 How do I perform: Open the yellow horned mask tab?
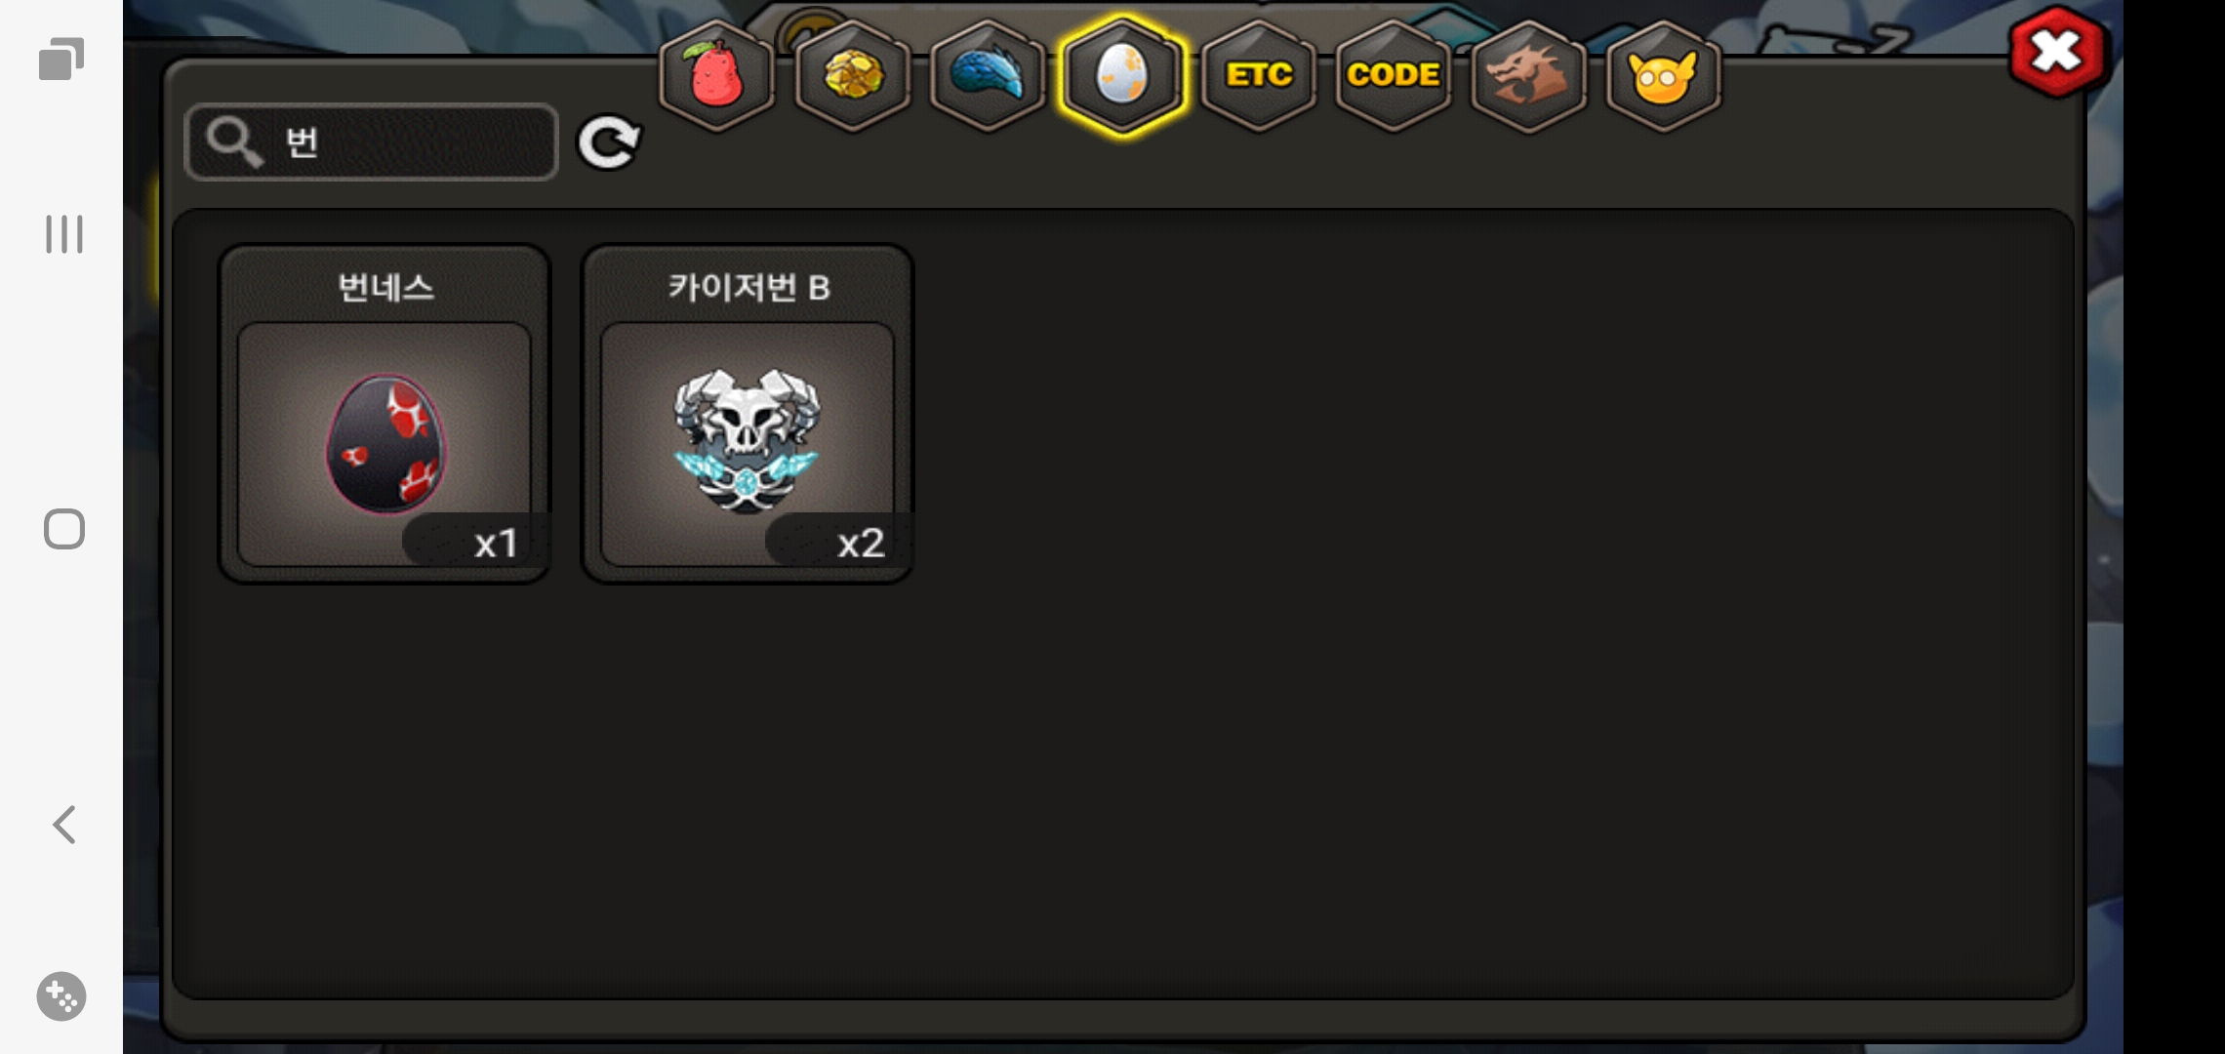click(1663, 76)
